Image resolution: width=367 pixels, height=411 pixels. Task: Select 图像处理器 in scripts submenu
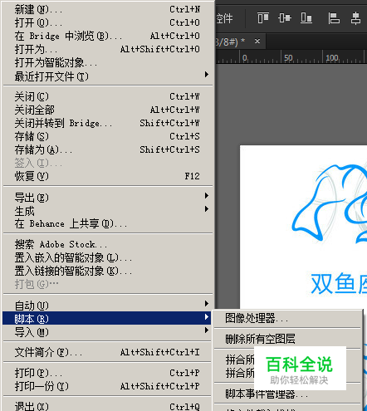(x=287, y=318)
